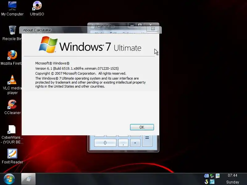This screenshot has height=185, width=247.
Task: Click the green arrow tray icon
Action: click(x=212, y=176)
